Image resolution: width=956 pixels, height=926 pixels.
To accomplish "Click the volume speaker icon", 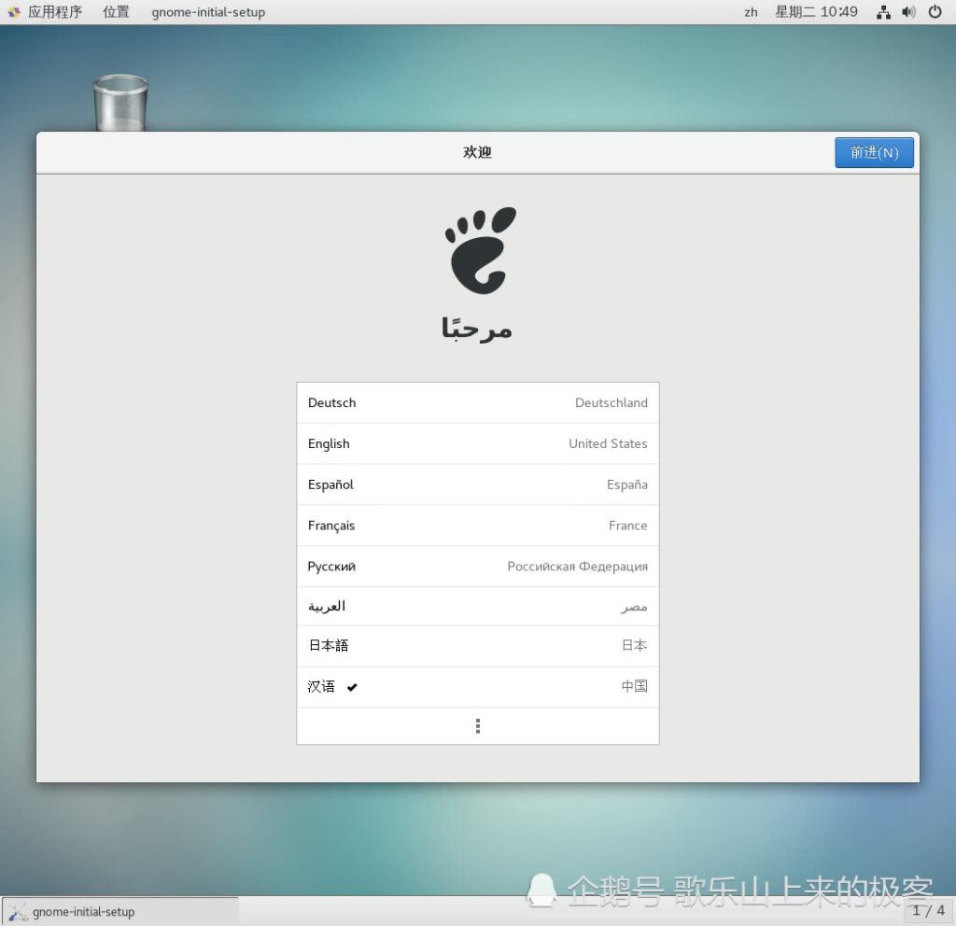I will (x=908, y=12).
